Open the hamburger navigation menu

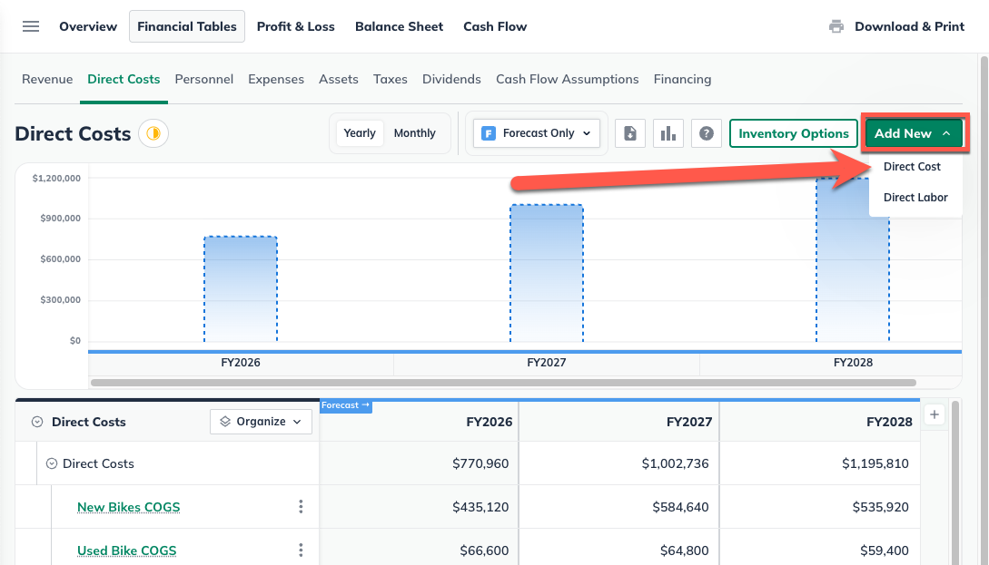31,26
